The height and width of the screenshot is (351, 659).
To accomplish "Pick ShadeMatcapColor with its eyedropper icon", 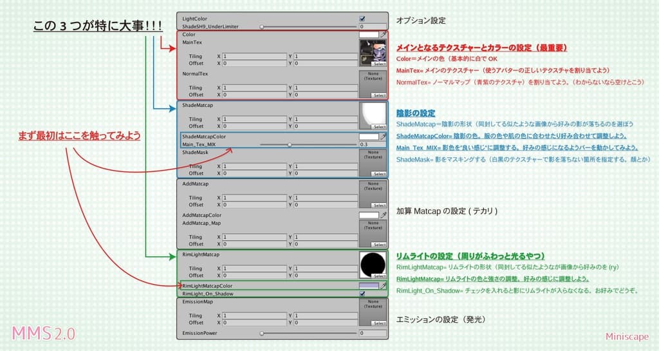I will click(384, 137).
